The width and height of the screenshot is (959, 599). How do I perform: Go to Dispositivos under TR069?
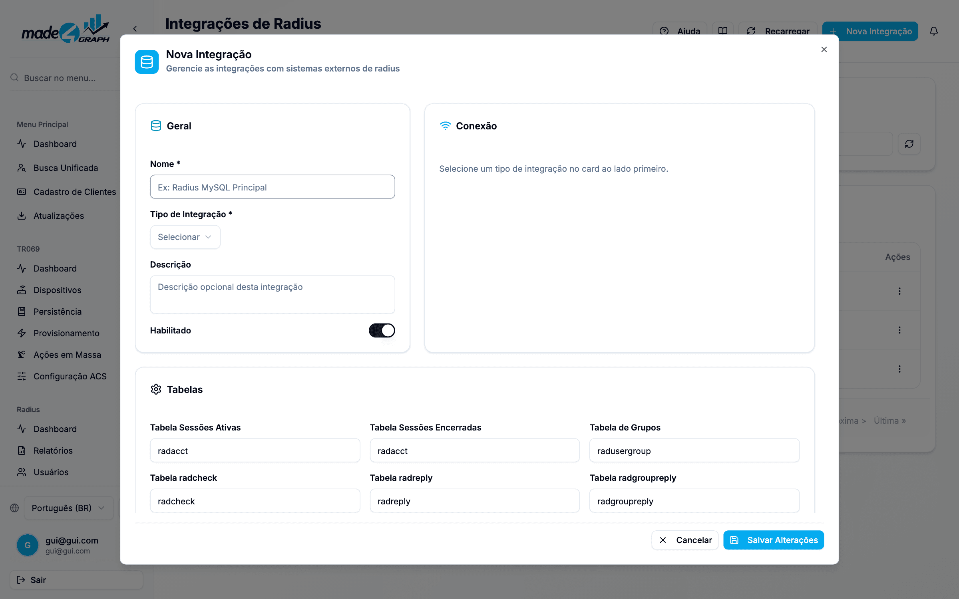(x=58, y=290)
